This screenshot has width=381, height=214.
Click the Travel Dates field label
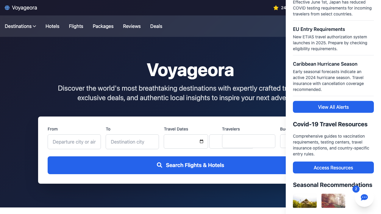pyautogui.click(x=176, y=129)
